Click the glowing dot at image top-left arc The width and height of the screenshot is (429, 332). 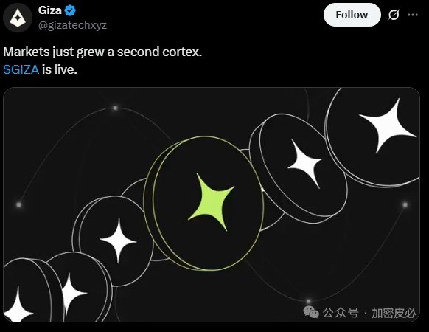(x=115, y=108)
